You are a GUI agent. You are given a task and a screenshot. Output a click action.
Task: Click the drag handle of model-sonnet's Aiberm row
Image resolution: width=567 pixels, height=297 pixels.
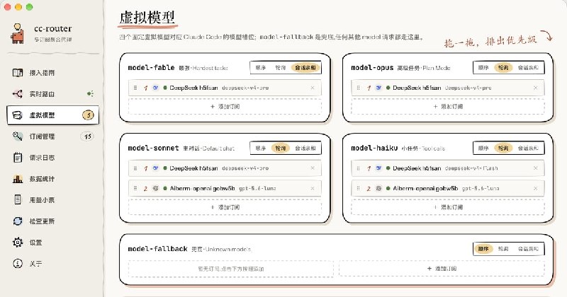135,188
